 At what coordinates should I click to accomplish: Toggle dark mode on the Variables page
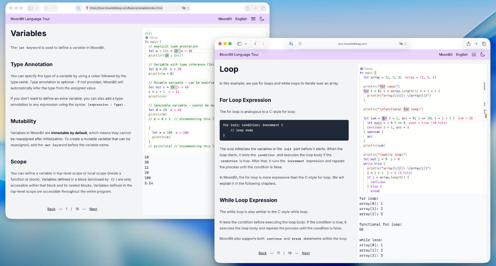(262, 19)
